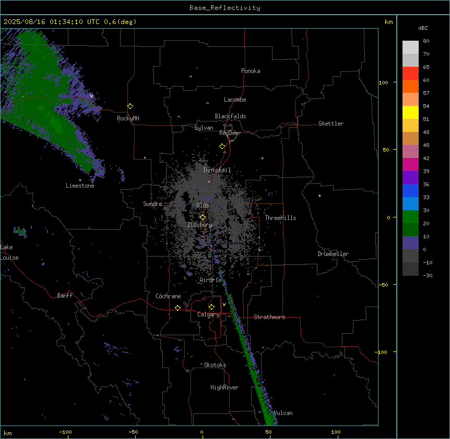Click the yellow diamond marker above Calgary label

click(211, 307)
